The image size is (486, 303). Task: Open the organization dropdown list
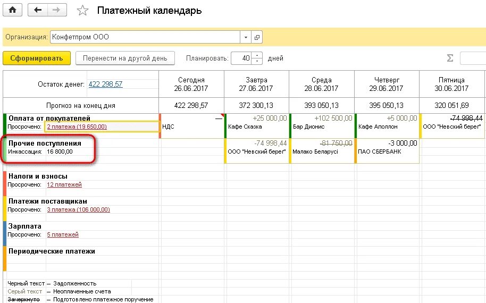[246, 37]
